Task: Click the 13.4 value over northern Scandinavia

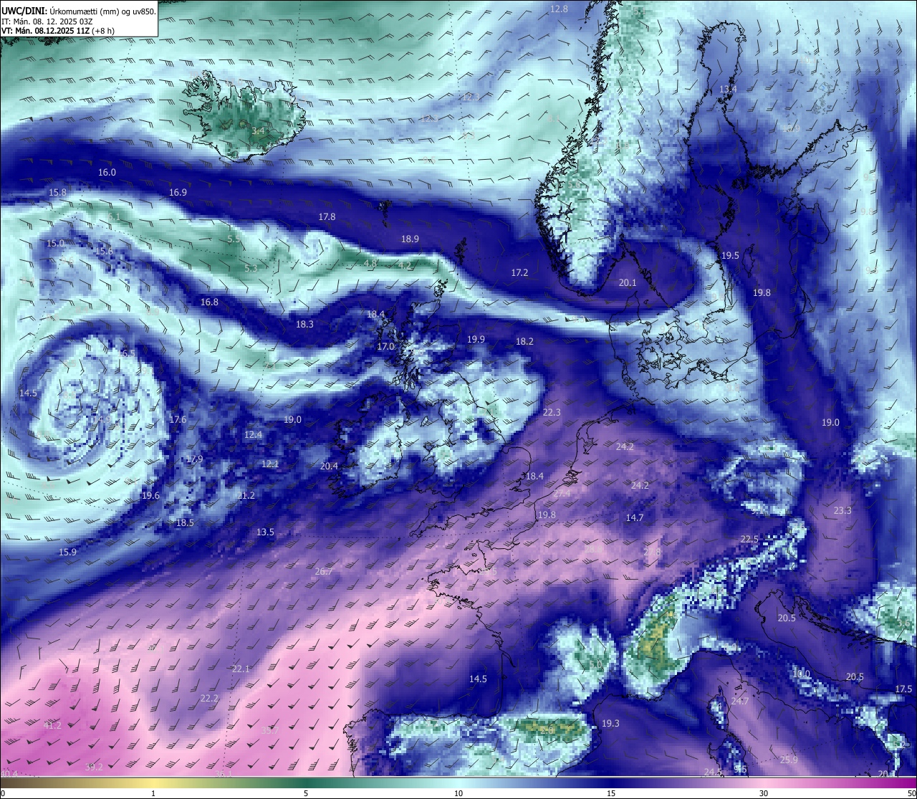Action: [x=728, y=89]
